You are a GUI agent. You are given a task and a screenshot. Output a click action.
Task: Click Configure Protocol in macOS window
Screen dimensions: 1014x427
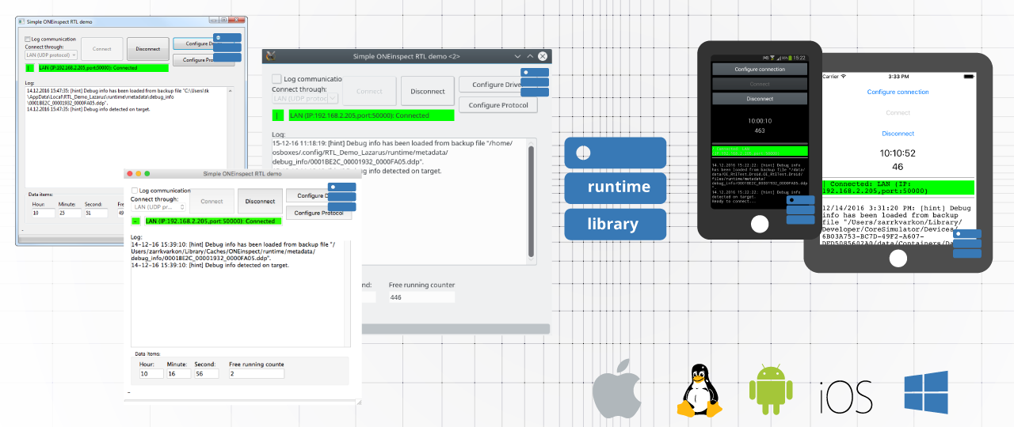319,213
